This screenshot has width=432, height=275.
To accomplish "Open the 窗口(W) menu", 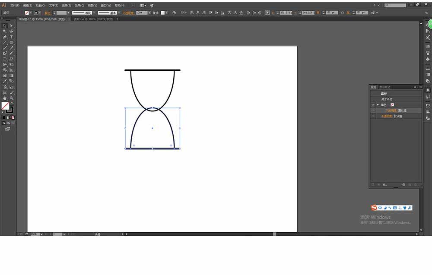I will pyautogui.click(x=106, y=5).
